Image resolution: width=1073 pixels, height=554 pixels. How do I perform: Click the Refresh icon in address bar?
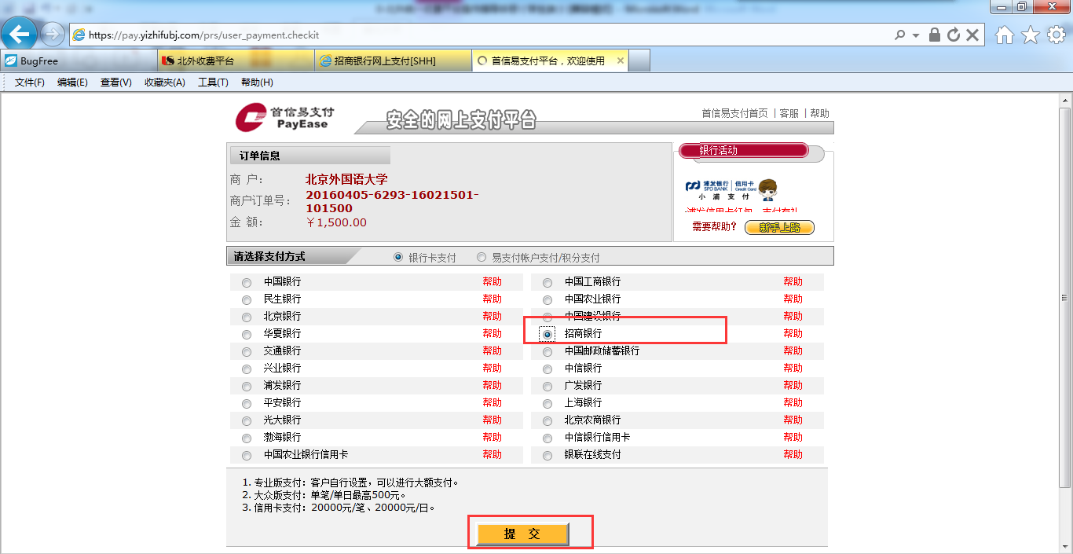pyautogui.click(x=954, y=35)
